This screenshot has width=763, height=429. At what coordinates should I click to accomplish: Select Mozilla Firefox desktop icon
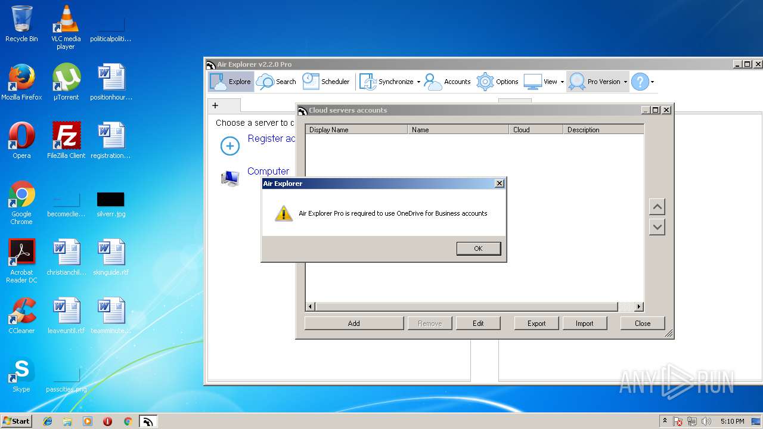(21, 82)
